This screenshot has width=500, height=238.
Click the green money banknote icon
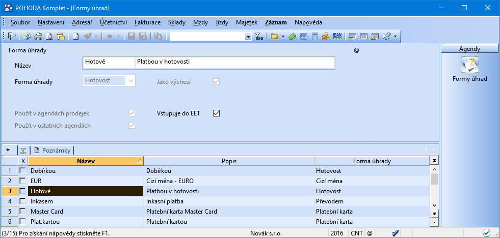coord(293,37)
